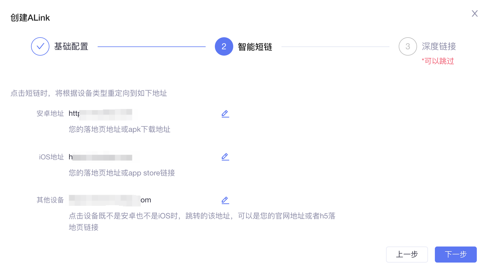486x266 pixels.
Task: Click the 安卓地址 field label
Action: point(50,114)
